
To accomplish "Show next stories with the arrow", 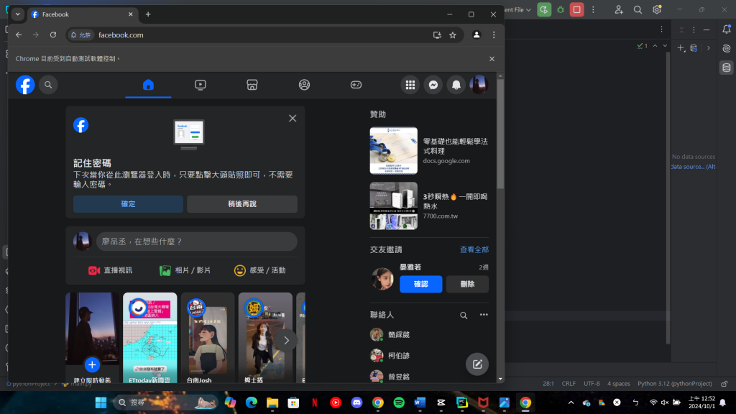I will click(286, 341).
